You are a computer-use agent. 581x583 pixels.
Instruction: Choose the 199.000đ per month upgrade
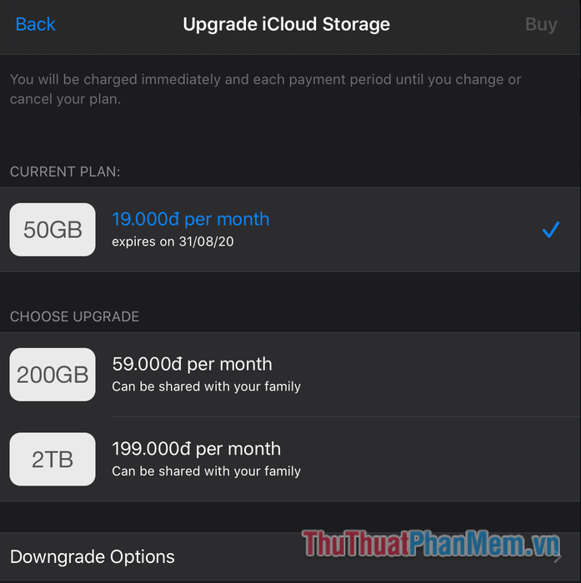pos(196,449)
